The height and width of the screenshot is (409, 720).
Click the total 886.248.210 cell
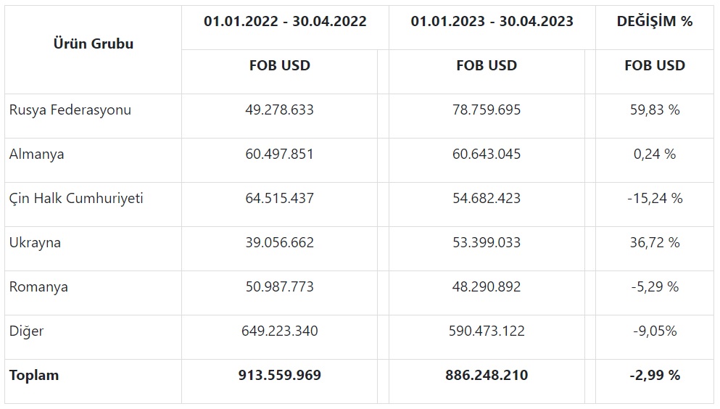pos(487,375)
